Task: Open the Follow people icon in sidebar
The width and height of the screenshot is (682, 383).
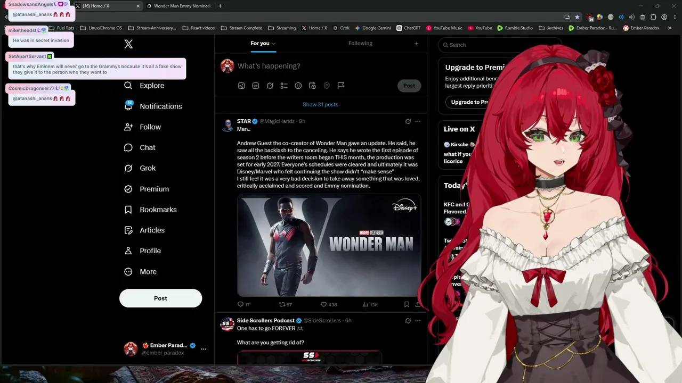Action: coord(128,127)
